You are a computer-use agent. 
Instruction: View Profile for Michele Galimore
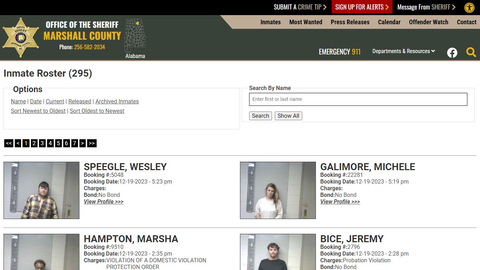[340, 201]
